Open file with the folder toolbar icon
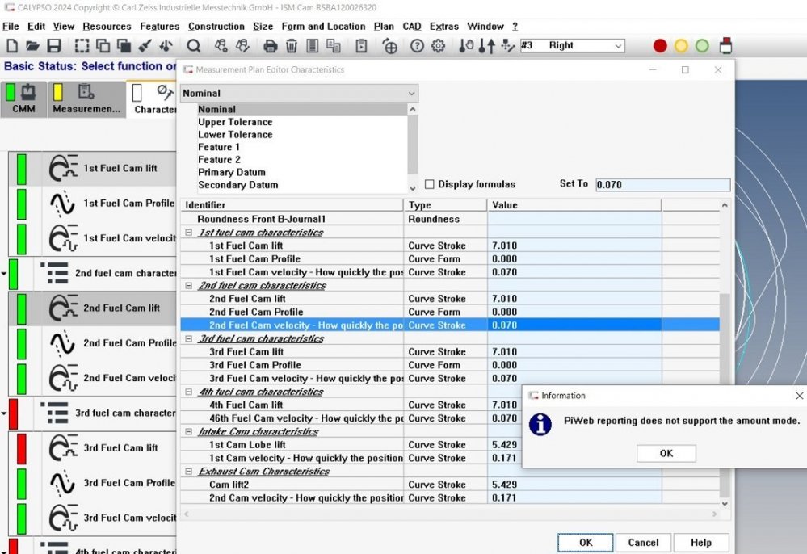This screenshot has width=807, height=554. coord(32,46)
